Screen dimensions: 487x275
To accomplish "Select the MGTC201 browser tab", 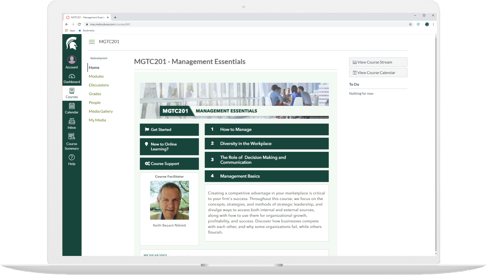I will (x=87, y=17).
